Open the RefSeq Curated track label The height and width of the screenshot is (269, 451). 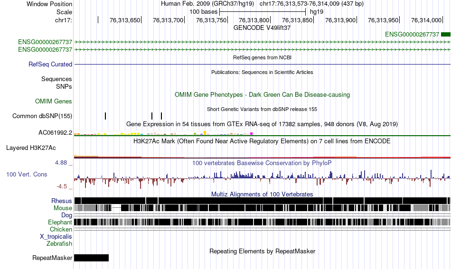[x=50, y=65]
